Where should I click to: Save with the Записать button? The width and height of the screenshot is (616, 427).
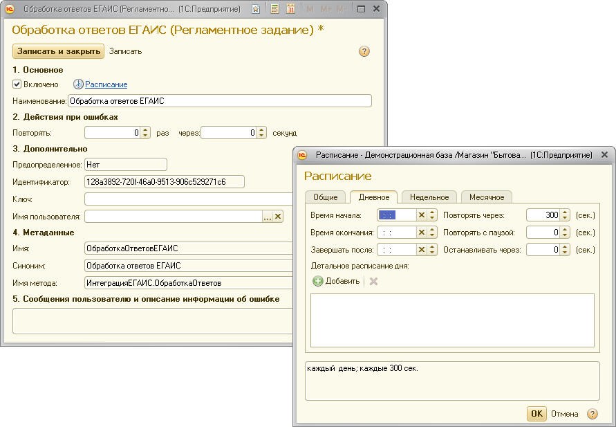pyautogui.click(x=125, y=51)
